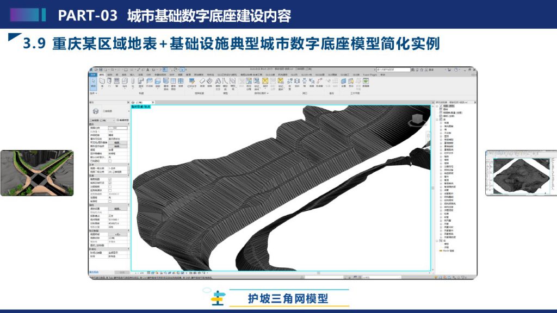Image resolution: width=557 pixels, height=313 pixels.
Task: Select the Component tool icon
Action: pos(125,82)
